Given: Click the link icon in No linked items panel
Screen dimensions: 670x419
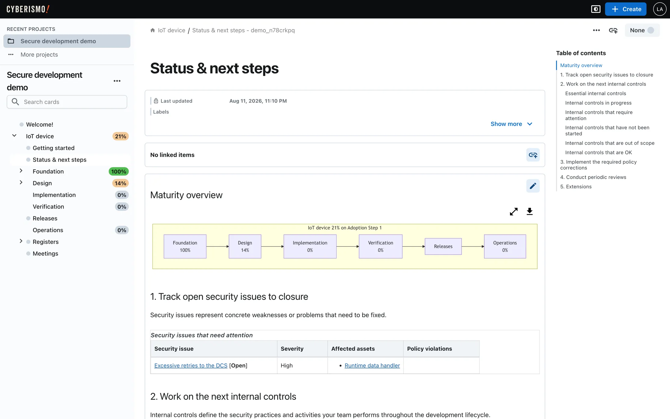Looking at the screenshot, I should 533,155.
